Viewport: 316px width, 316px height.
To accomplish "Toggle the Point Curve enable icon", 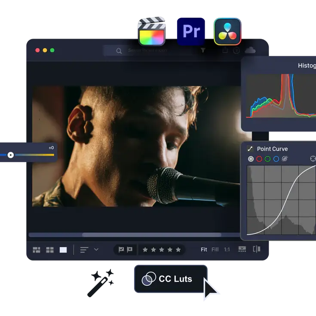I will coord(250,149).
